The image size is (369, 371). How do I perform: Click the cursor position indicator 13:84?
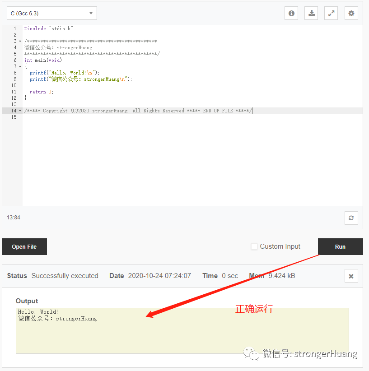pyautogui.click(x=14, y=218)
